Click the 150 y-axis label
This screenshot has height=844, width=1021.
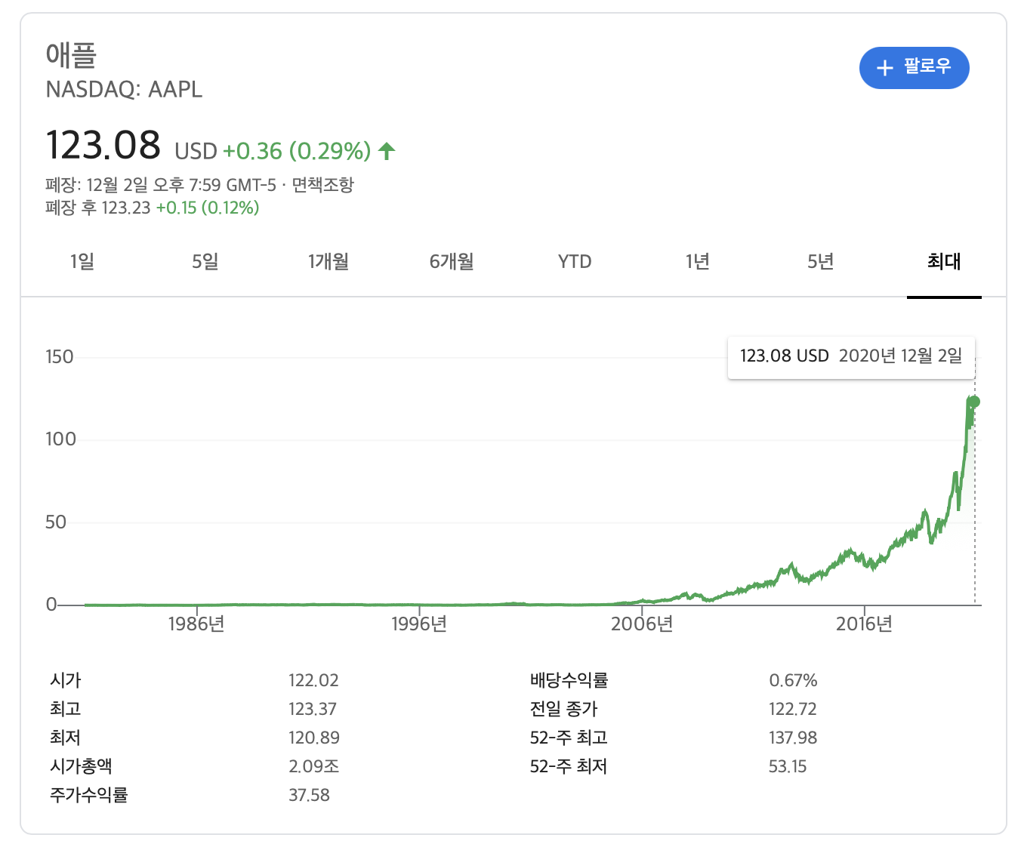click(60, 357)
